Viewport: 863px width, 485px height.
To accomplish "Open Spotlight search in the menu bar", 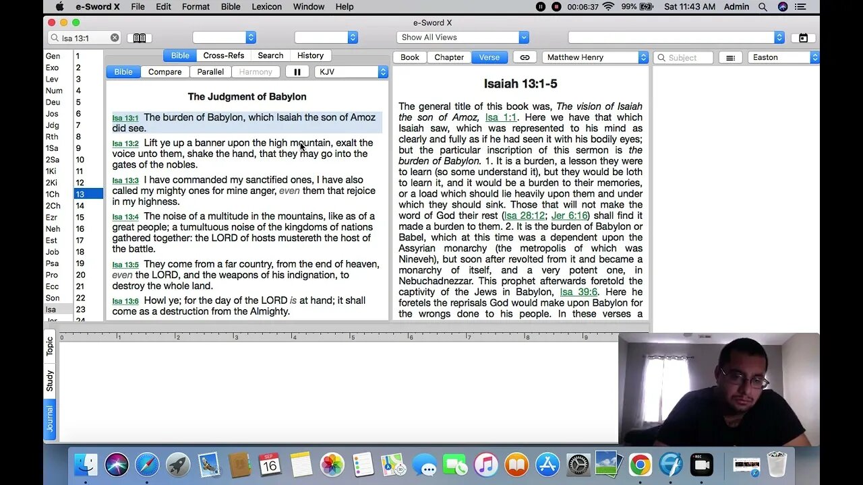I will [x=763, y=7].
